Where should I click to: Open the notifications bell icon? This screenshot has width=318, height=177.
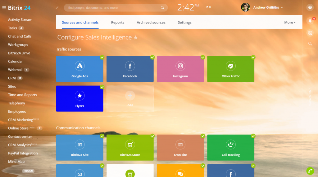point(310,21)
